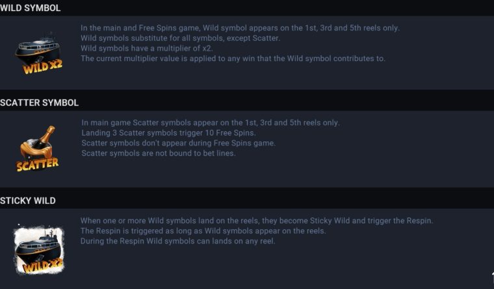Click 'Scatter symbols are not bound to bet lines'
The width and height of the screenshot is (494, 289).
click(x=159, y=153)
